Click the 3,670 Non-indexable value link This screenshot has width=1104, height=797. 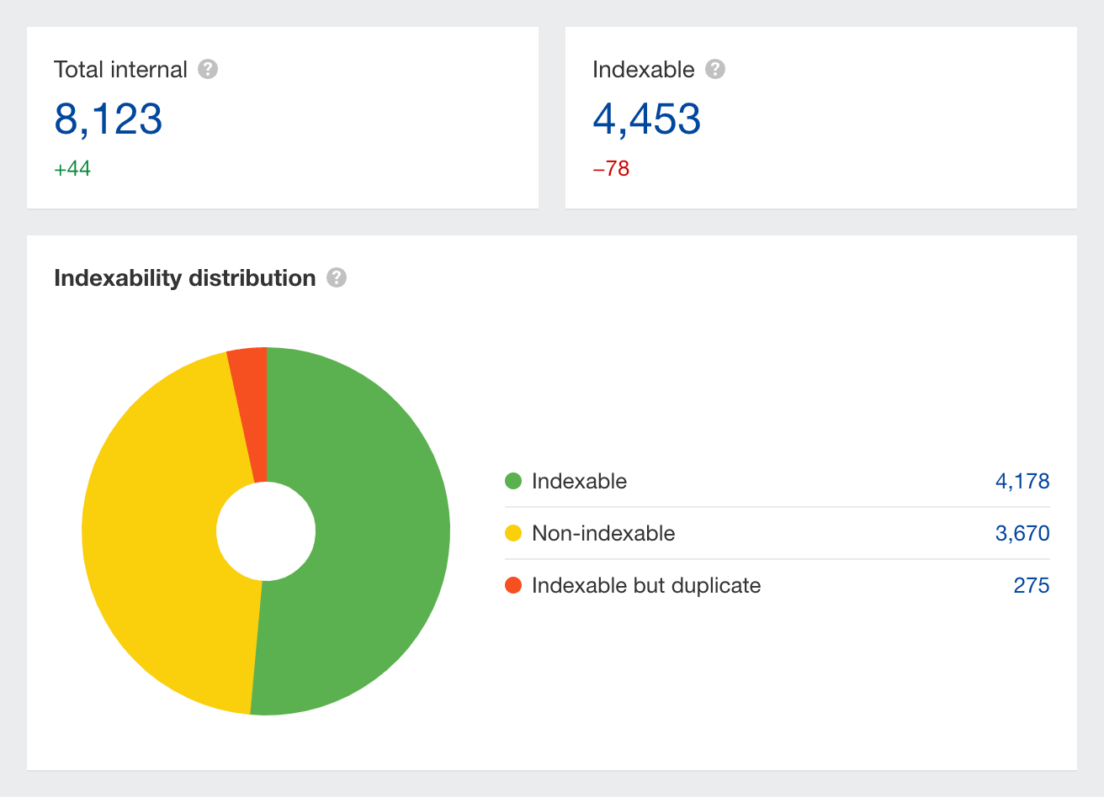tap(1022, 533)
